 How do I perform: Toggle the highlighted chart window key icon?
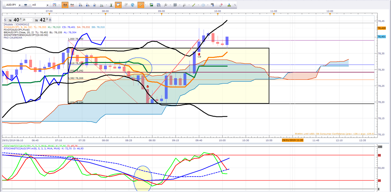pos(118,5)
